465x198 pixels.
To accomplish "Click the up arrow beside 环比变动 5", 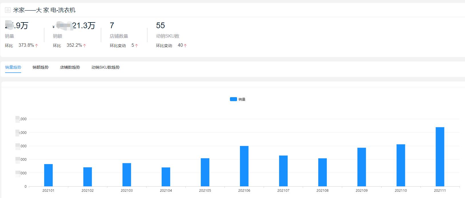I will [137, 46].
